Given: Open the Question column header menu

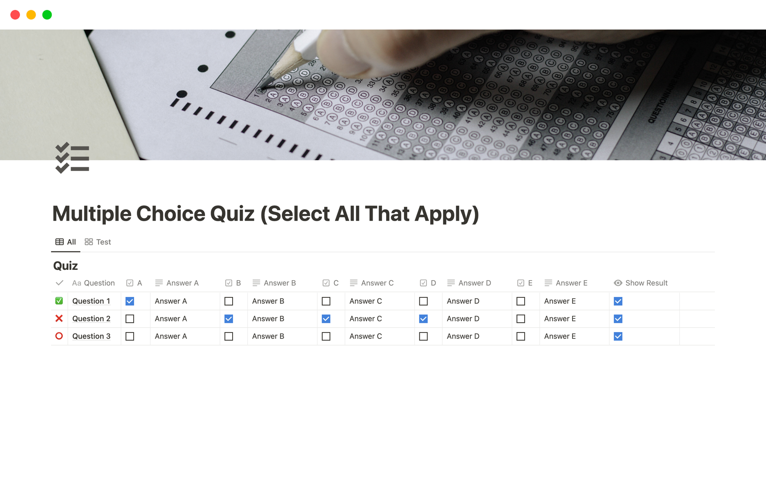Looking at the screenshot, I should point(99,283).
